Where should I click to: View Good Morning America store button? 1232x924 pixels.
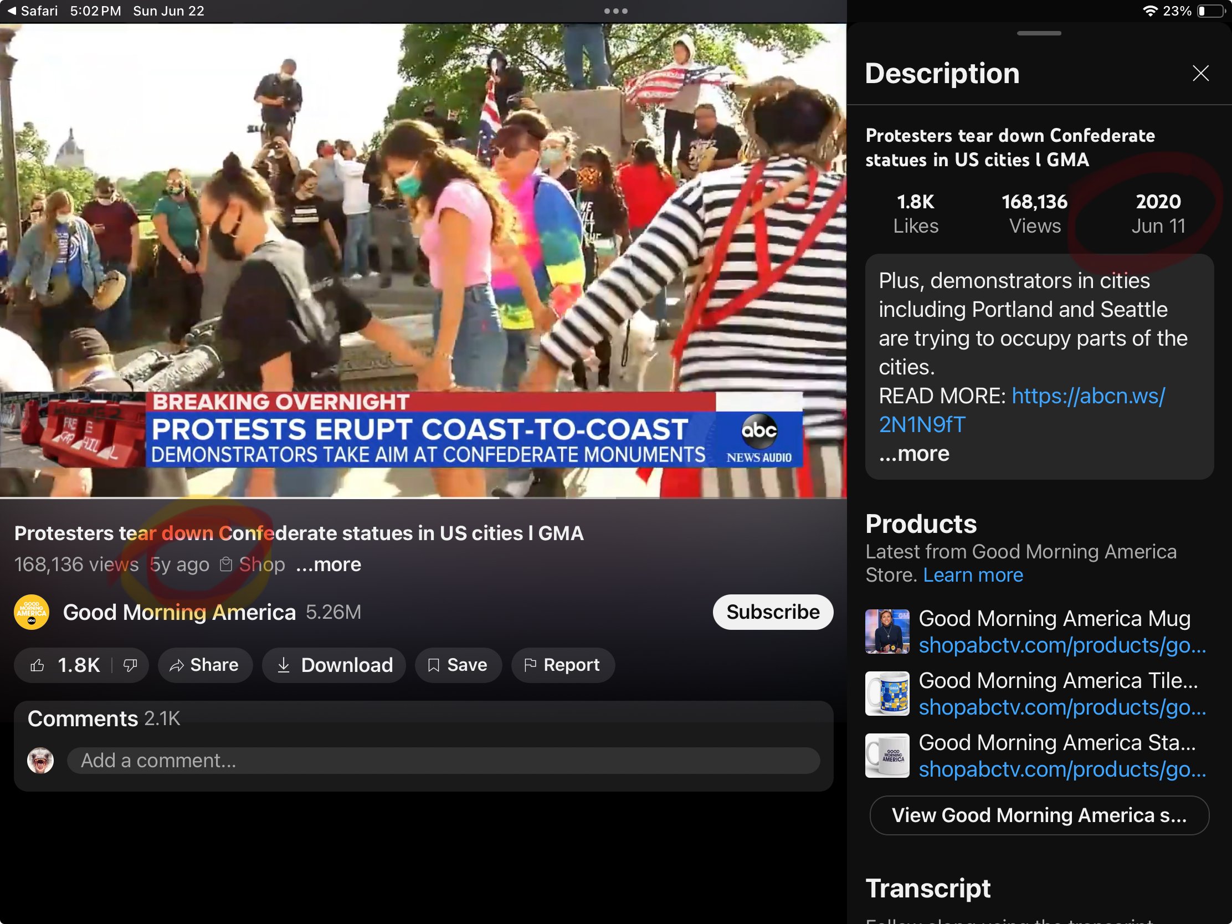[x=1039, y=815]
